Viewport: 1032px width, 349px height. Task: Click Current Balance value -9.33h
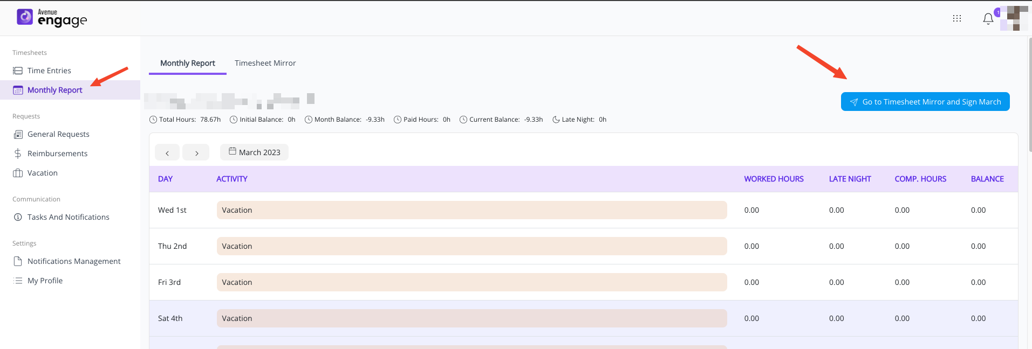point(534,120)
